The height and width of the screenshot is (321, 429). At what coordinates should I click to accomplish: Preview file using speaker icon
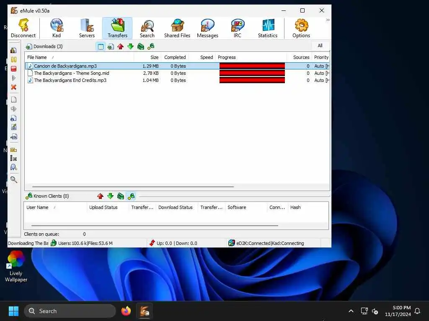pos(13,109)
